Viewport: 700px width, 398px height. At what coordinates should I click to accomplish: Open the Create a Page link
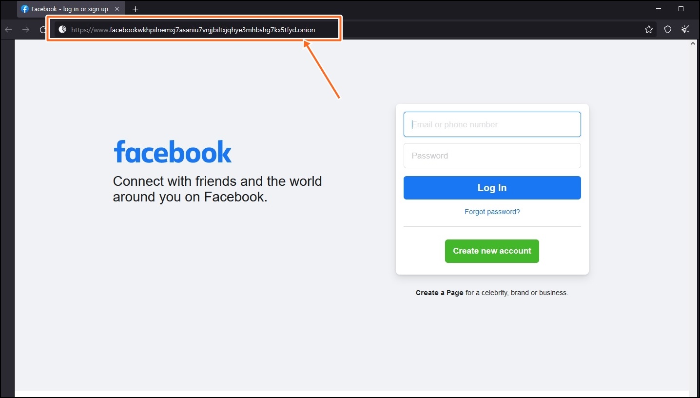point(439,293)
